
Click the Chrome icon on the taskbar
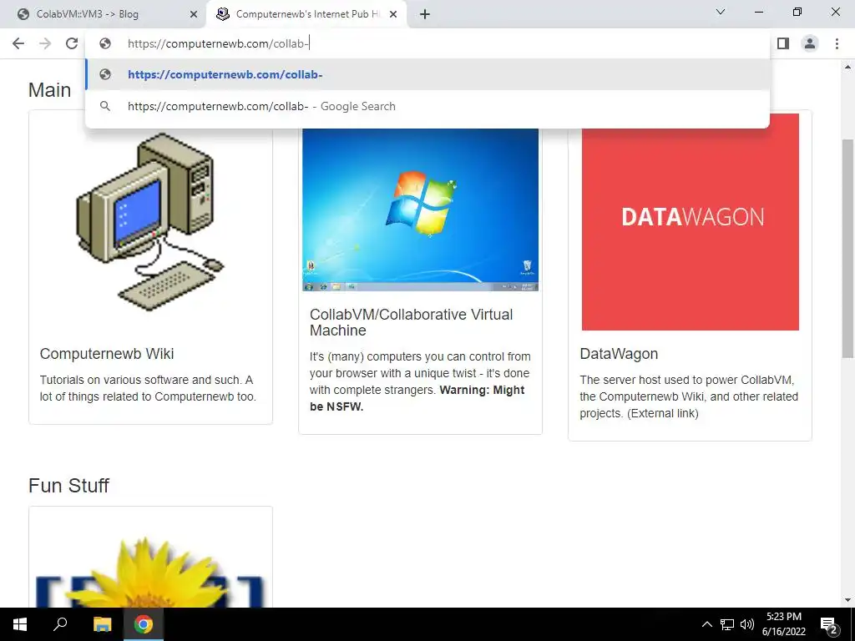144,624
